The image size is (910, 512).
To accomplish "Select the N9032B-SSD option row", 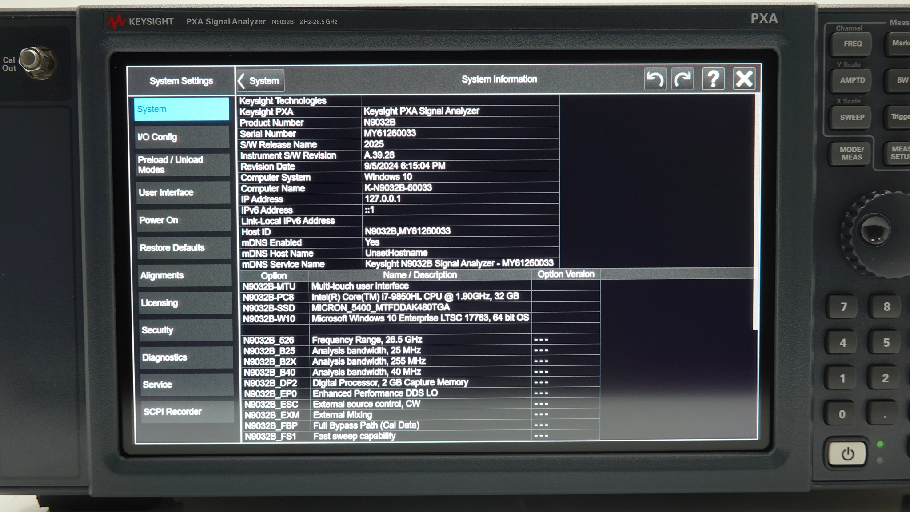I will click(x=420, y=308).
